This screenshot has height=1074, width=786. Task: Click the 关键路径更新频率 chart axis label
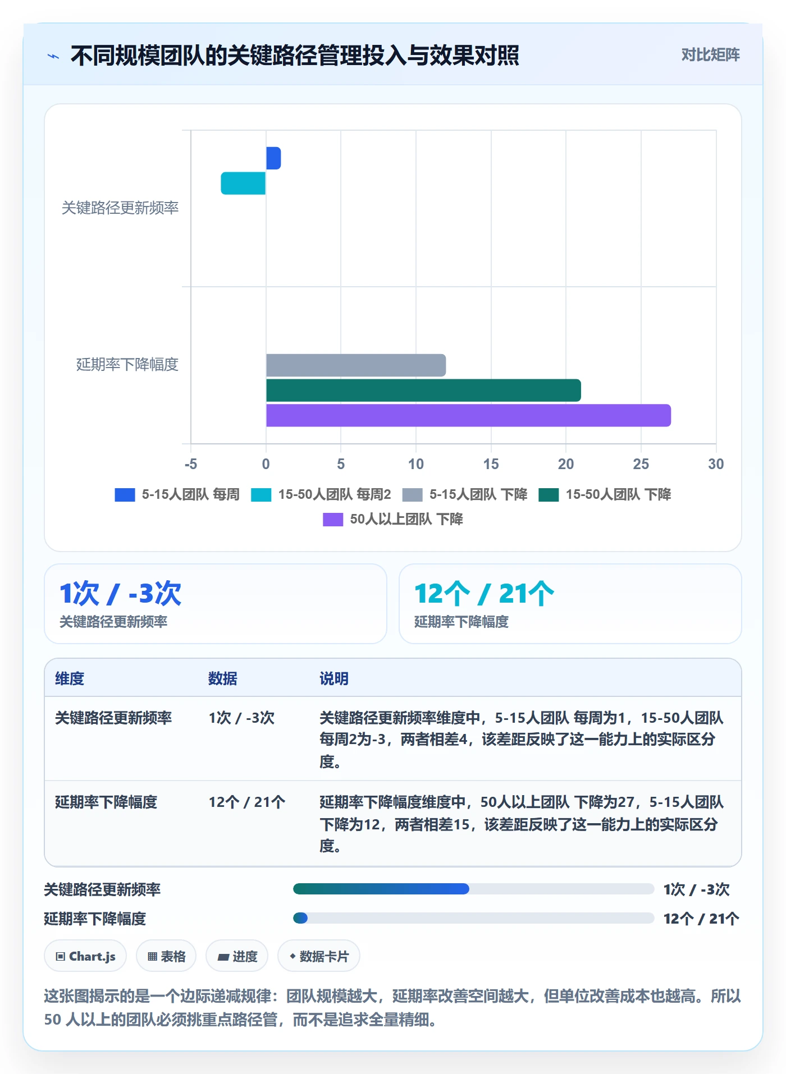tap(120, 208)
